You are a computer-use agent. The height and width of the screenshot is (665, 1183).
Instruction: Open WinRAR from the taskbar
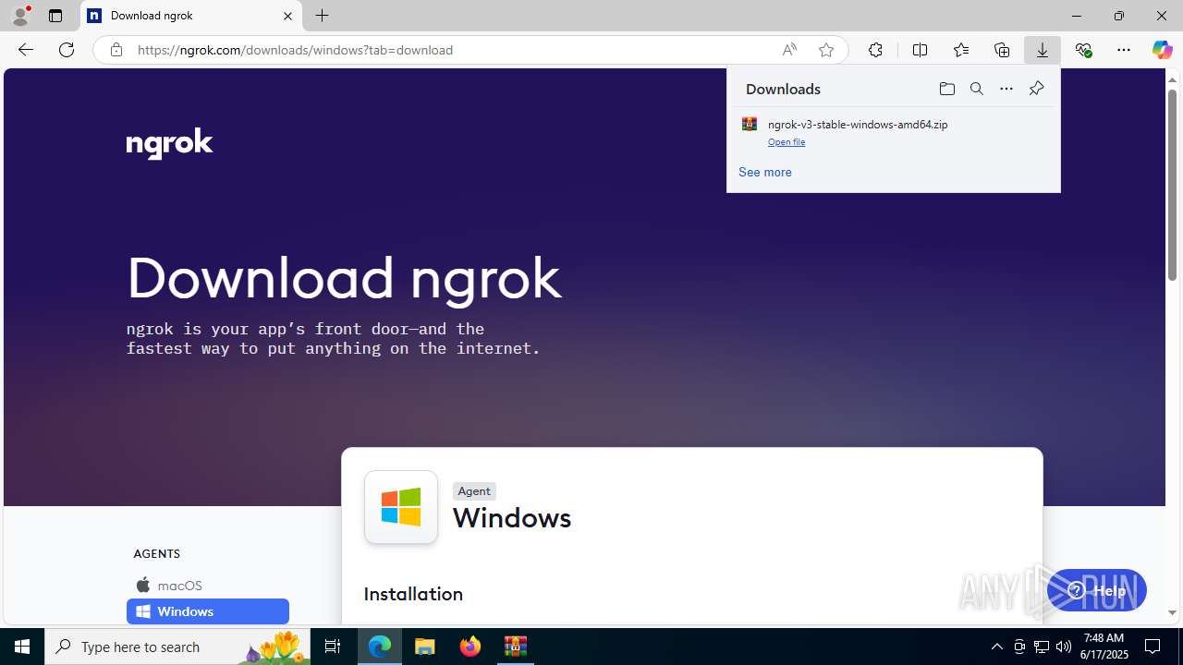(x=516, y=647)
